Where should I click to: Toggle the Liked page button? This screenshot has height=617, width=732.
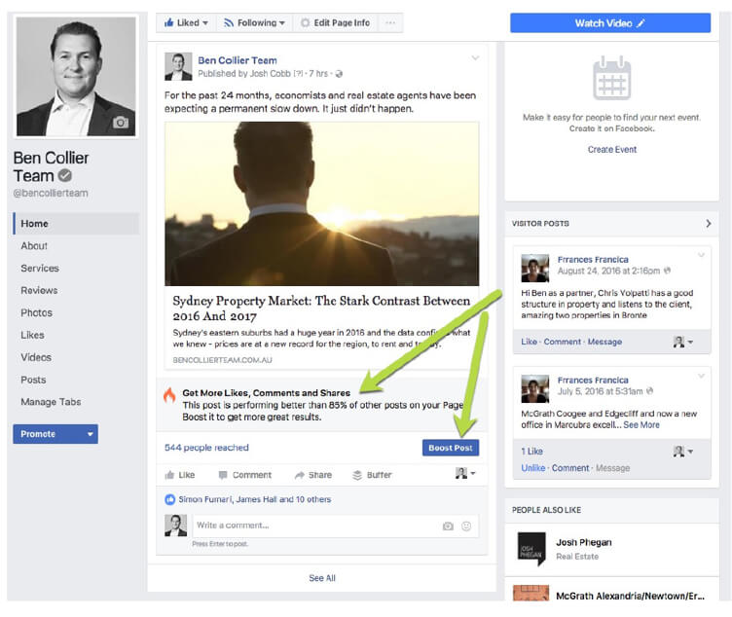pos(185,22)
